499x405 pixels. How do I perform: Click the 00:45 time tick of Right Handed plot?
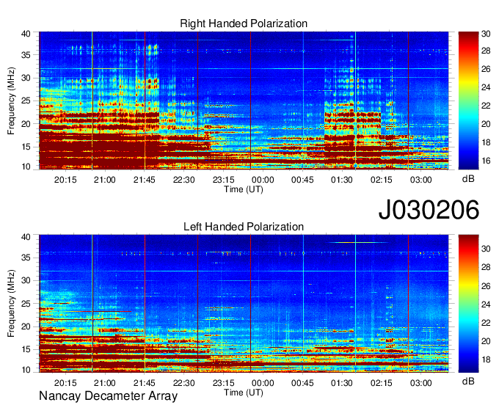[302, 180]
